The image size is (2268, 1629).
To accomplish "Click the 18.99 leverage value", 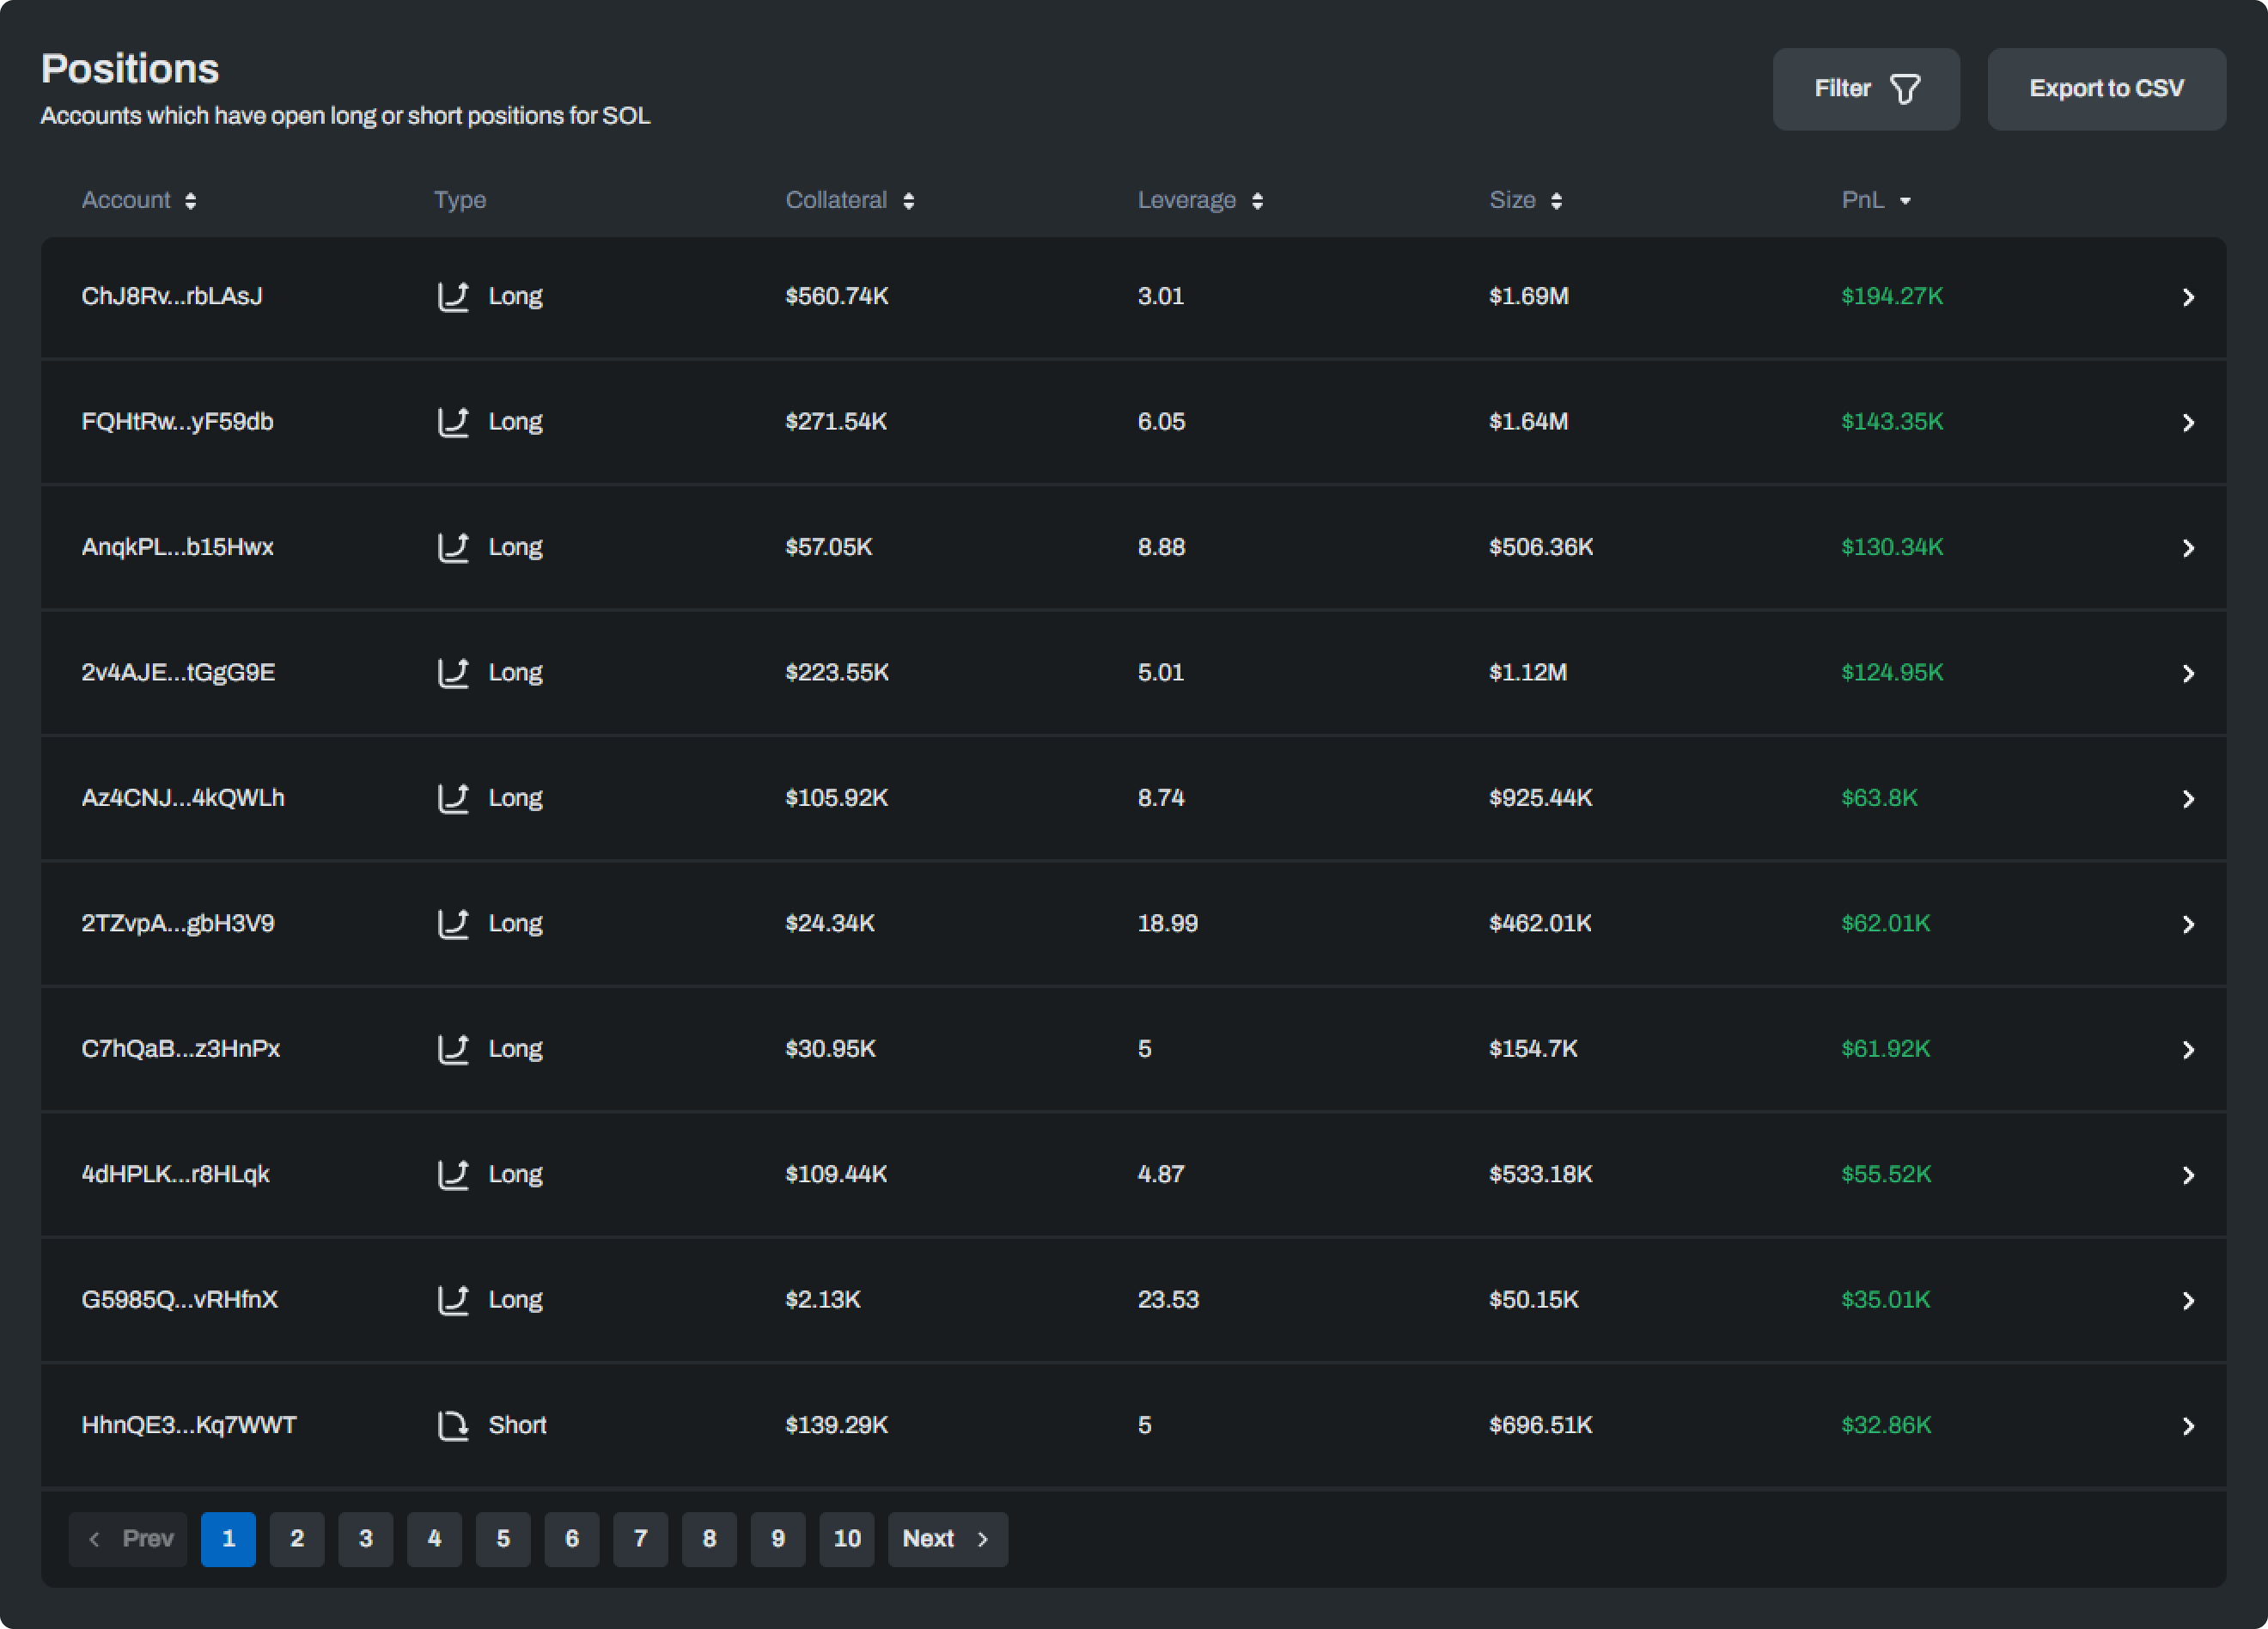I will (x=1168, y=924).
